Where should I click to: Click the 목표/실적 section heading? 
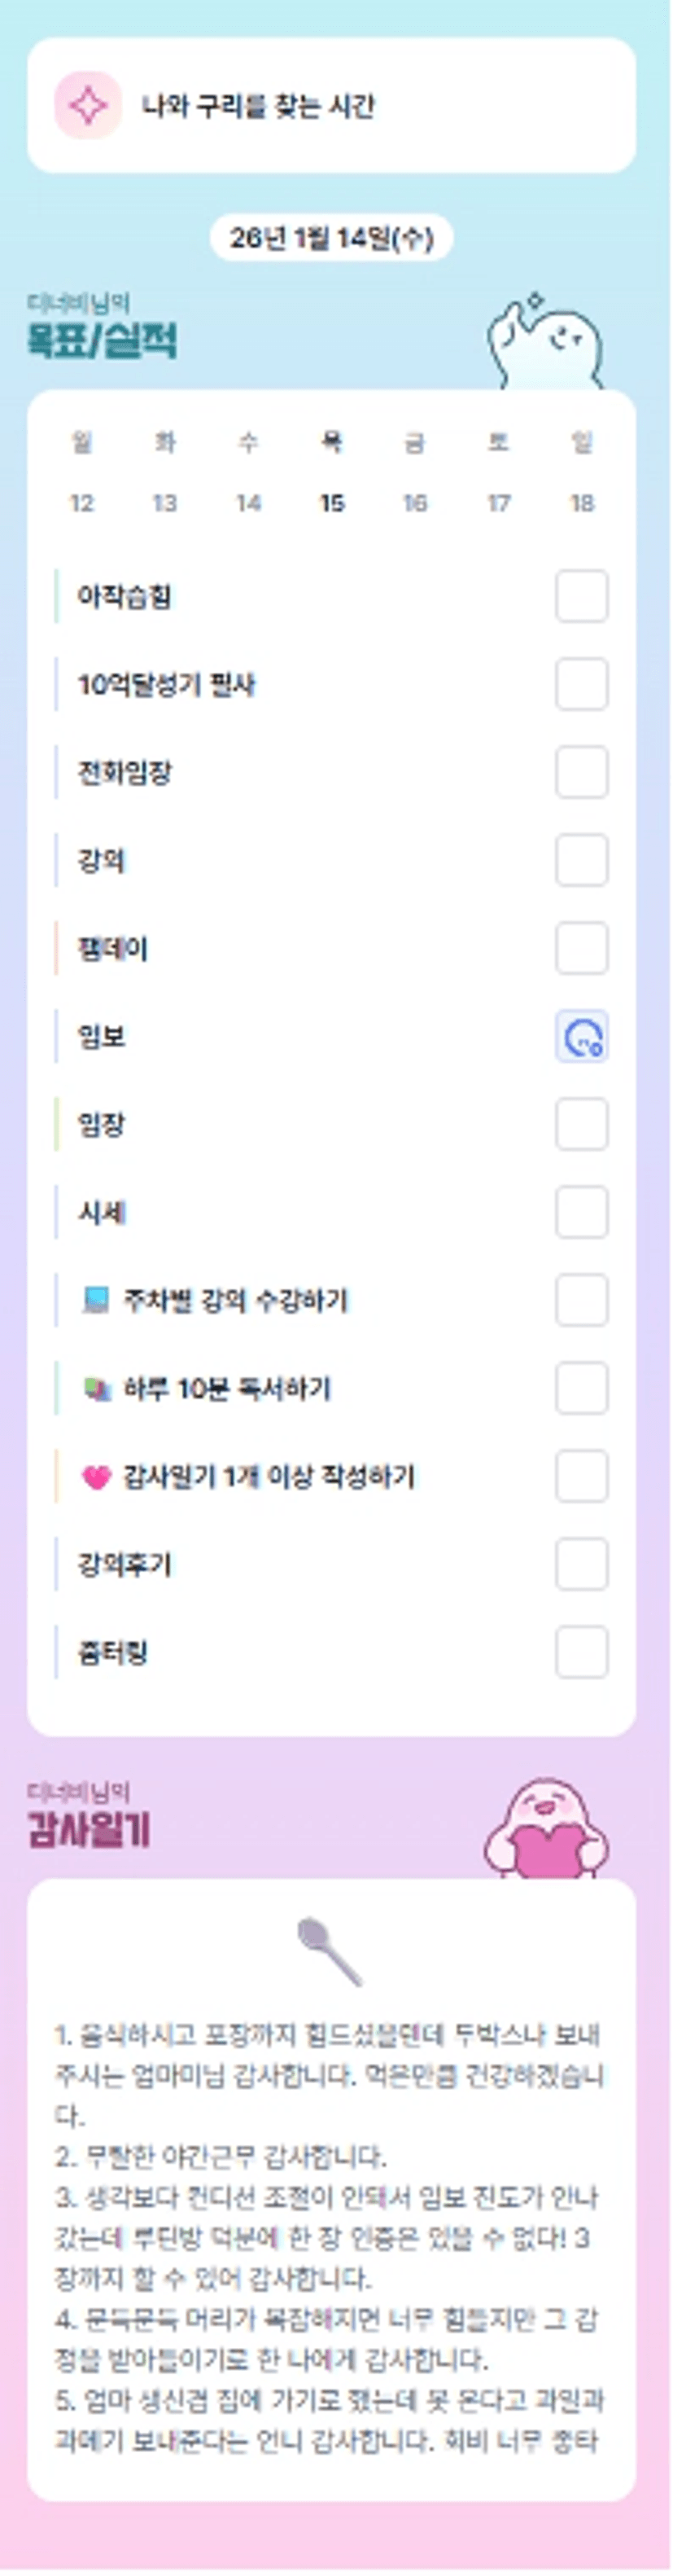[102, 341]
